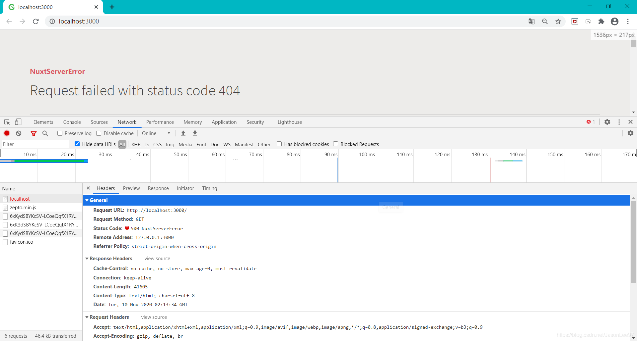
Task: Uncheck Hide data URLs
Action: click(x=77, y=144)
